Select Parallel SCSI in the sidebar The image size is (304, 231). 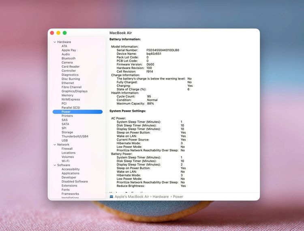[x=71, y=107]
